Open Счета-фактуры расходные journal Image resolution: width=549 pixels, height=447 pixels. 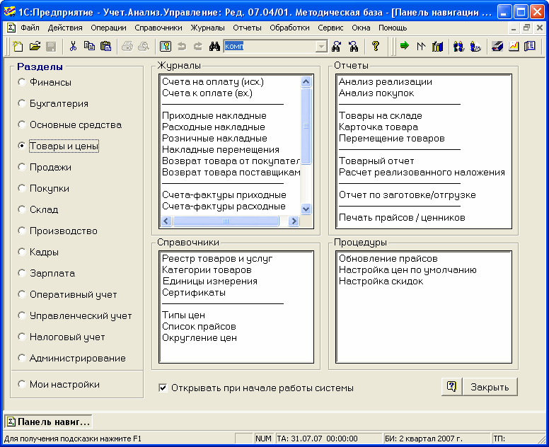point(224,207)
